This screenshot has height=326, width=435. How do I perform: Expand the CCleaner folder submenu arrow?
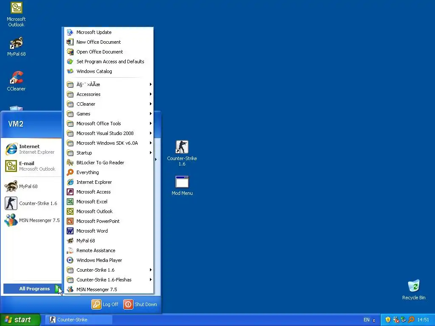(151, 104)
